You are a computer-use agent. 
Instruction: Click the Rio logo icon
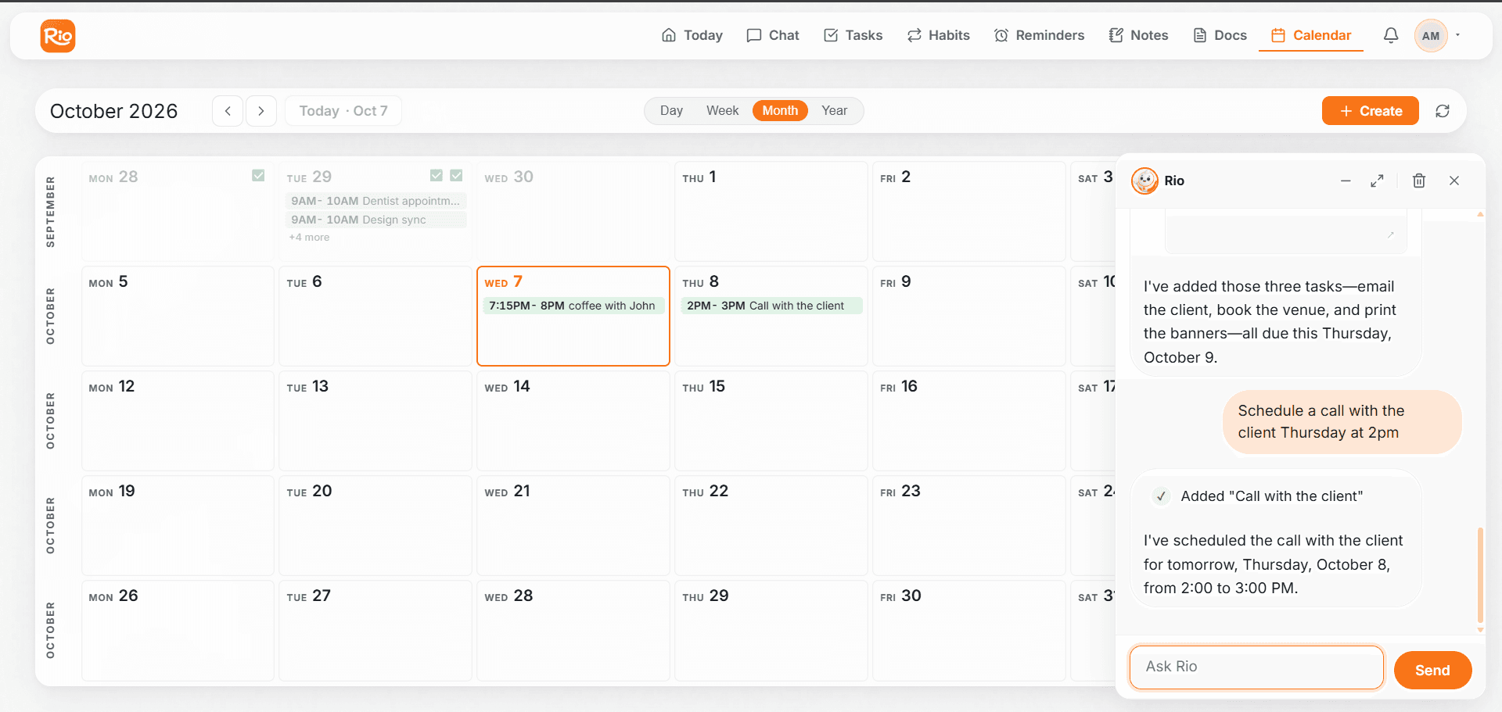pyautogui.click(x=58, y=36)
